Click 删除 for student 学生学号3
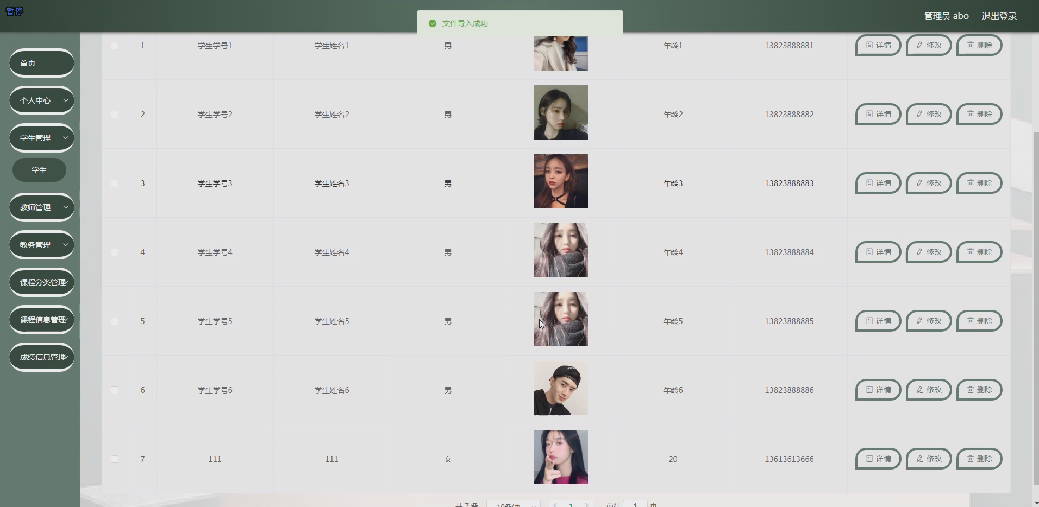Image resolution: width=1039 pixels, height=507 pixels. pos(979,183)
